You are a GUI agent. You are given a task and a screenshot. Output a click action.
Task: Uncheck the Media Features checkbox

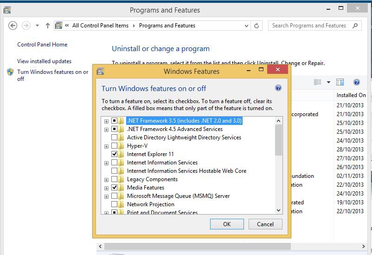point(114,187)
